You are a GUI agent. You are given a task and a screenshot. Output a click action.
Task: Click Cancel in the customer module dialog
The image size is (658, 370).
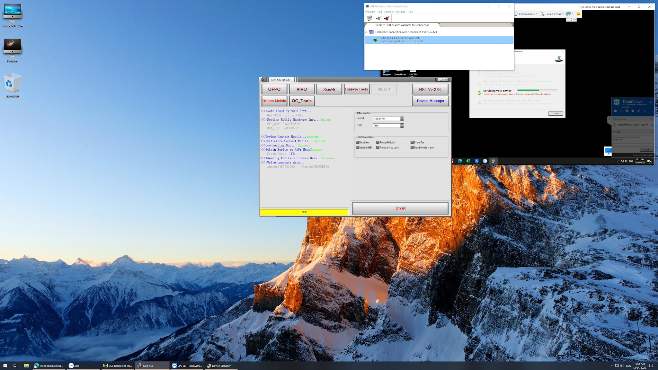[x=556, y=114]
